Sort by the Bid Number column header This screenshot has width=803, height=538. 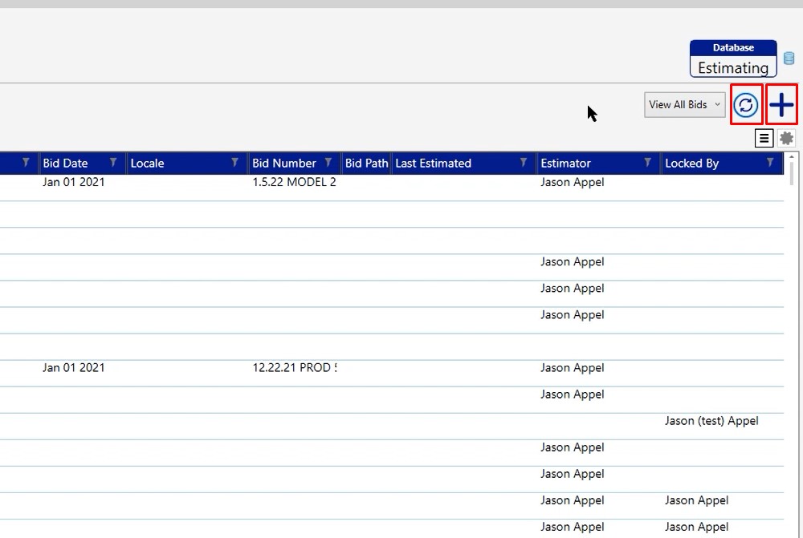tap(284, 163)
